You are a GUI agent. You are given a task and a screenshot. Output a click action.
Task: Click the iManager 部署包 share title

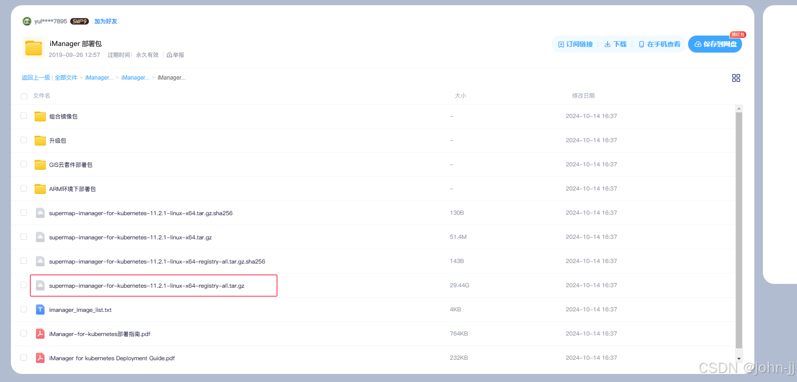point(76,44)
